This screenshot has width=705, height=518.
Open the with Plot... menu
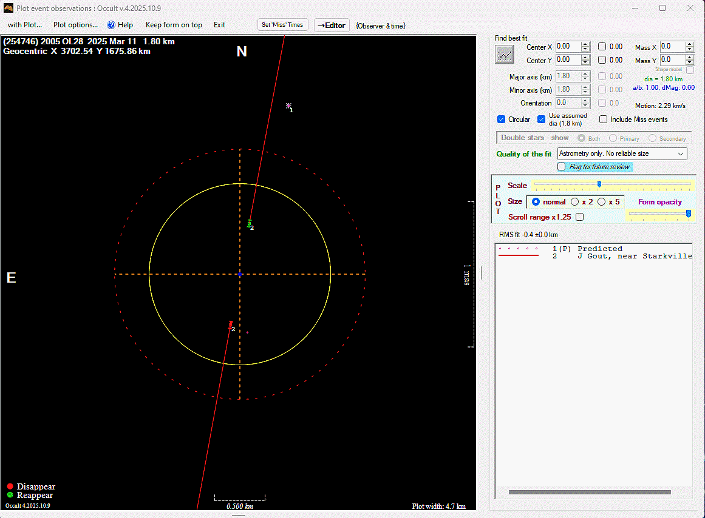pyautogui.click(x=25, y=25)
